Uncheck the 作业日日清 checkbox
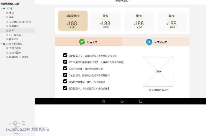 coord(65,75)
